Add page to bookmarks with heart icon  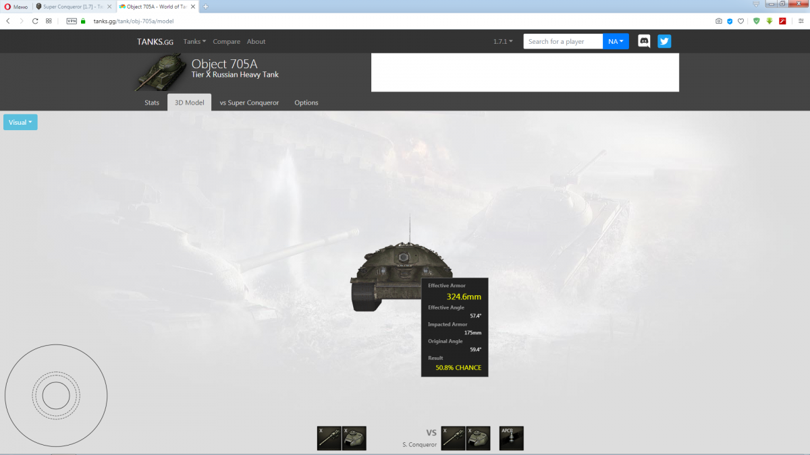740,21
